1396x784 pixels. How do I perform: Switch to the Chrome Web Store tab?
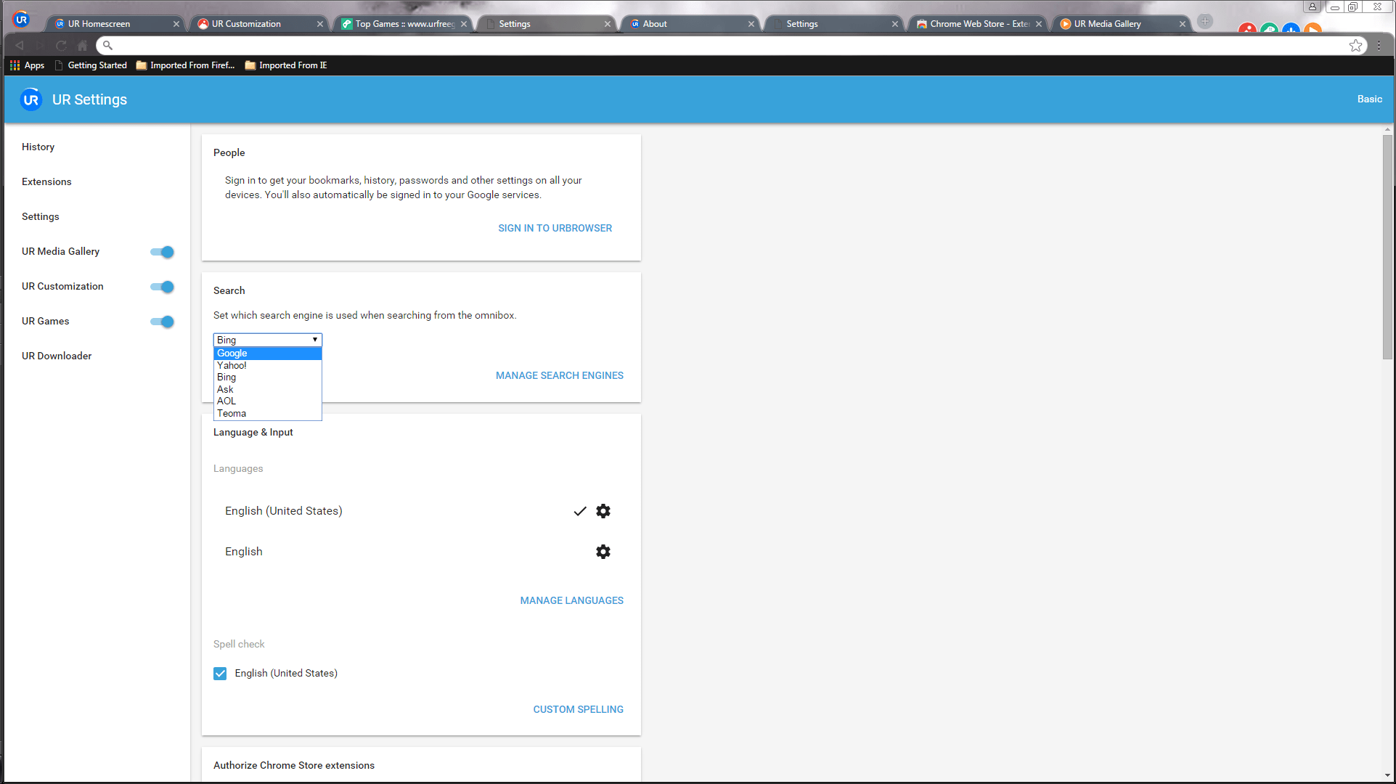[x=978, y=24]
